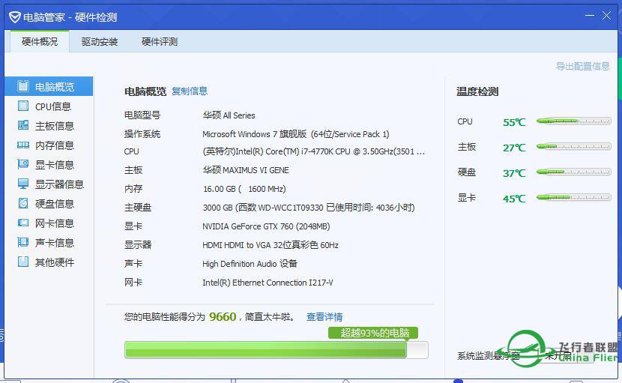Switch to the 硬件评测 tab
Screen dimensions: 622x383
[160, 42]
